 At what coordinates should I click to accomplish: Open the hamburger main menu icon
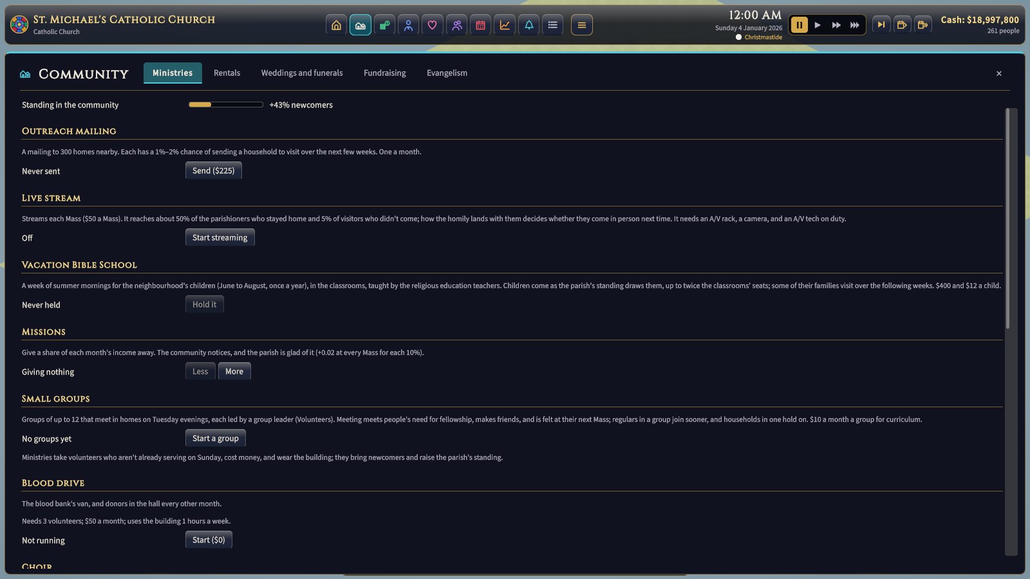point(581,25)
